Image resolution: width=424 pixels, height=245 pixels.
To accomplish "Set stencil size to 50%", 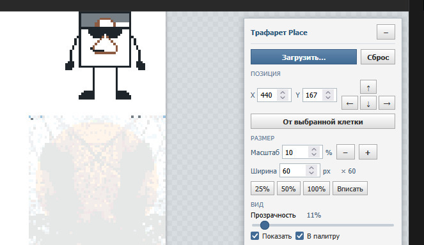I will pos(288,188).
